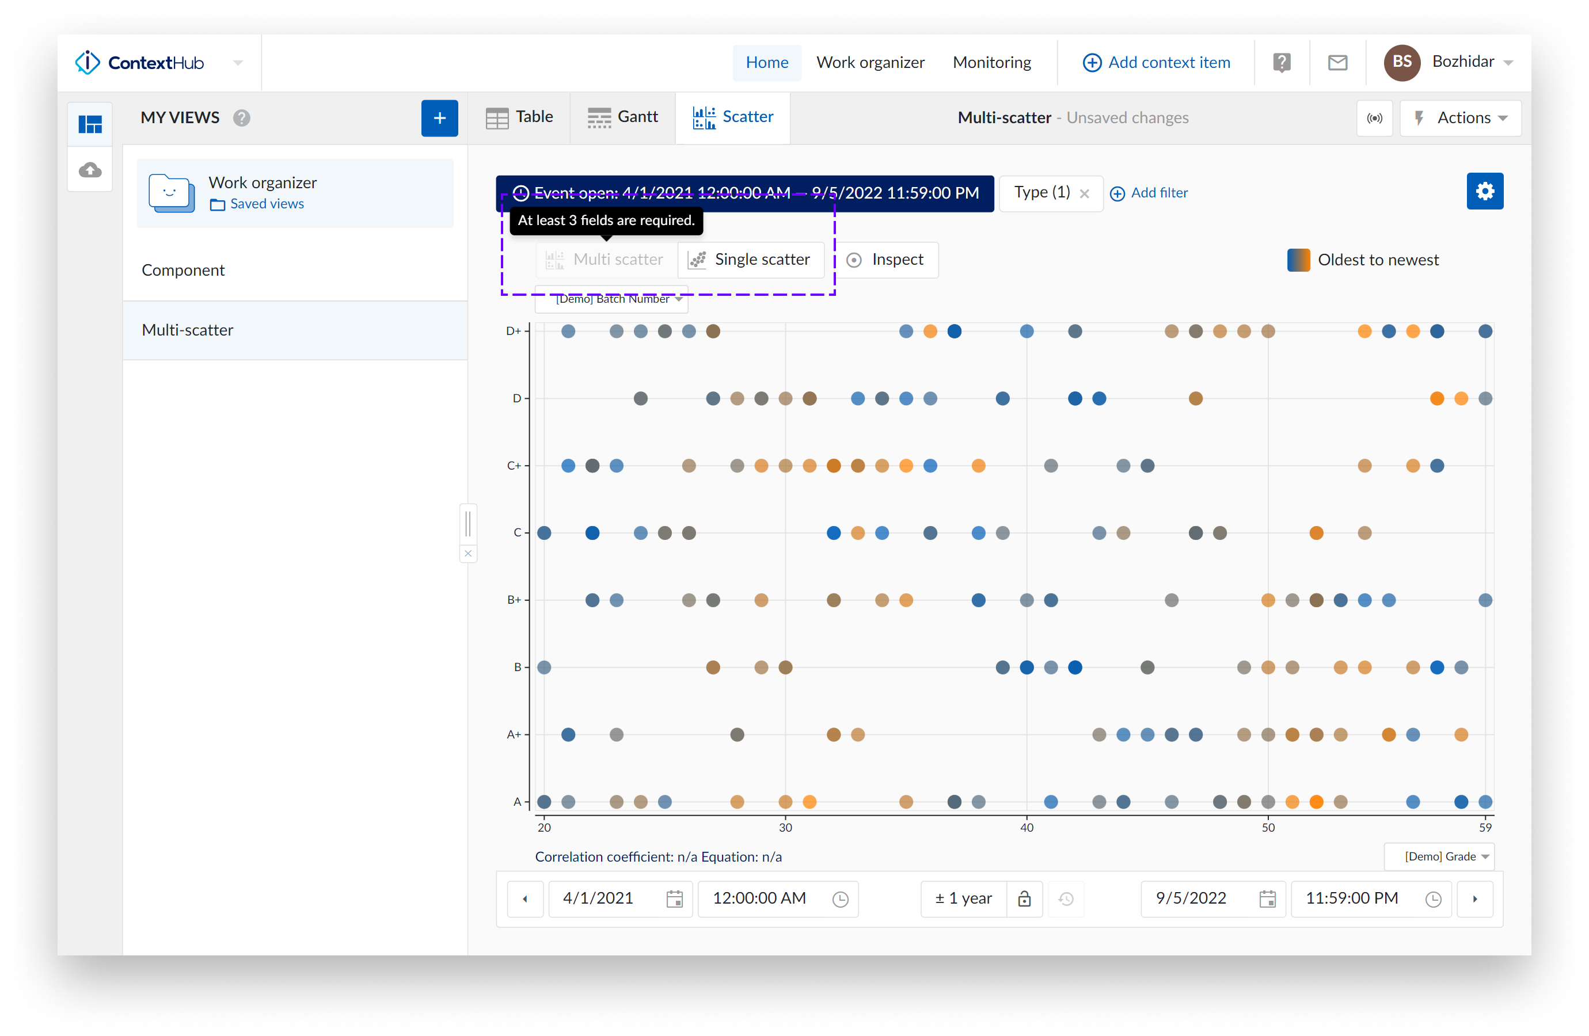Toggle Inspect mode on

click(885, 260)
